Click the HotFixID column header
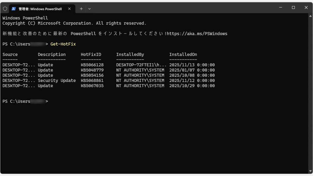 click(x=90, y=54)
